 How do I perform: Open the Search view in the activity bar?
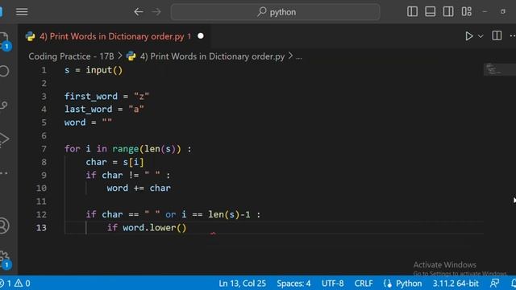click(x=4, y=71)
